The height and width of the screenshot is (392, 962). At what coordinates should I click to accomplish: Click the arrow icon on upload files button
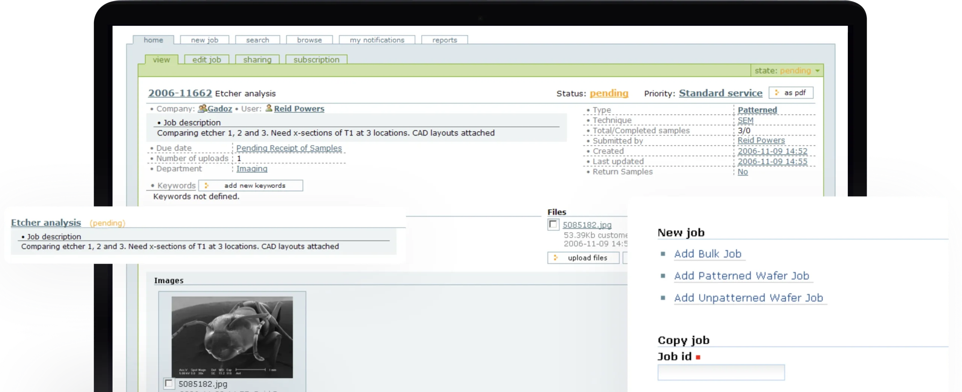[x=556, y=258]
